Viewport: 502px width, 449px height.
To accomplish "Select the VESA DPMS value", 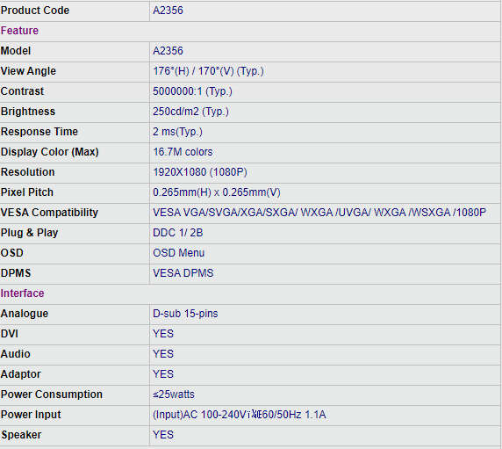I will [183, 273].
